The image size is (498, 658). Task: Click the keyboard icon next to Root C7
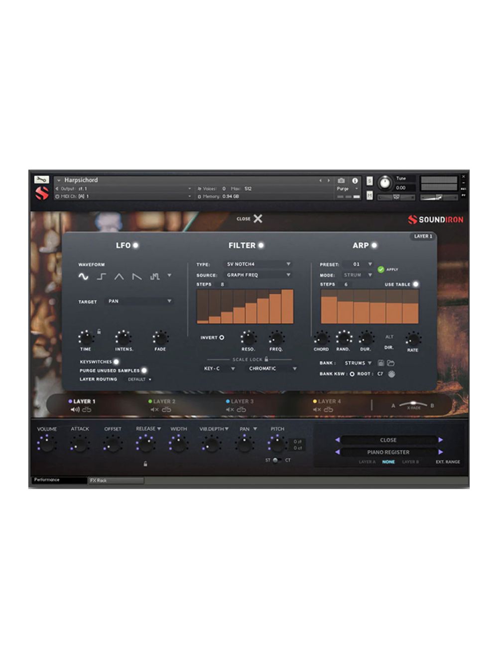[x=391, y=374]
